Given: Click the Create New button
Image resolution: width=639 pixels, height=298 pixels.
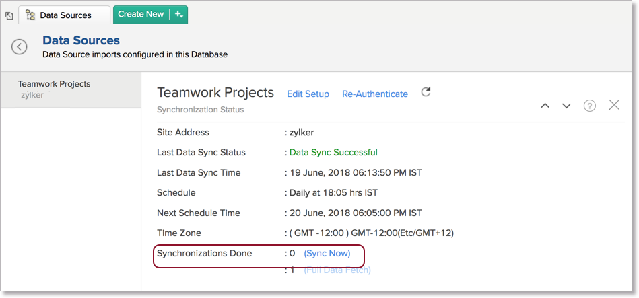Looking at the screenshot, I should pos(141,14).
